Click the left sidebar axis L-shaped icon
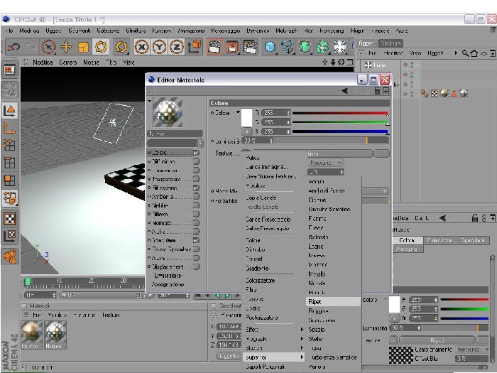The height and width of the screenshot is (373, 497). click(x=9, y=129)
